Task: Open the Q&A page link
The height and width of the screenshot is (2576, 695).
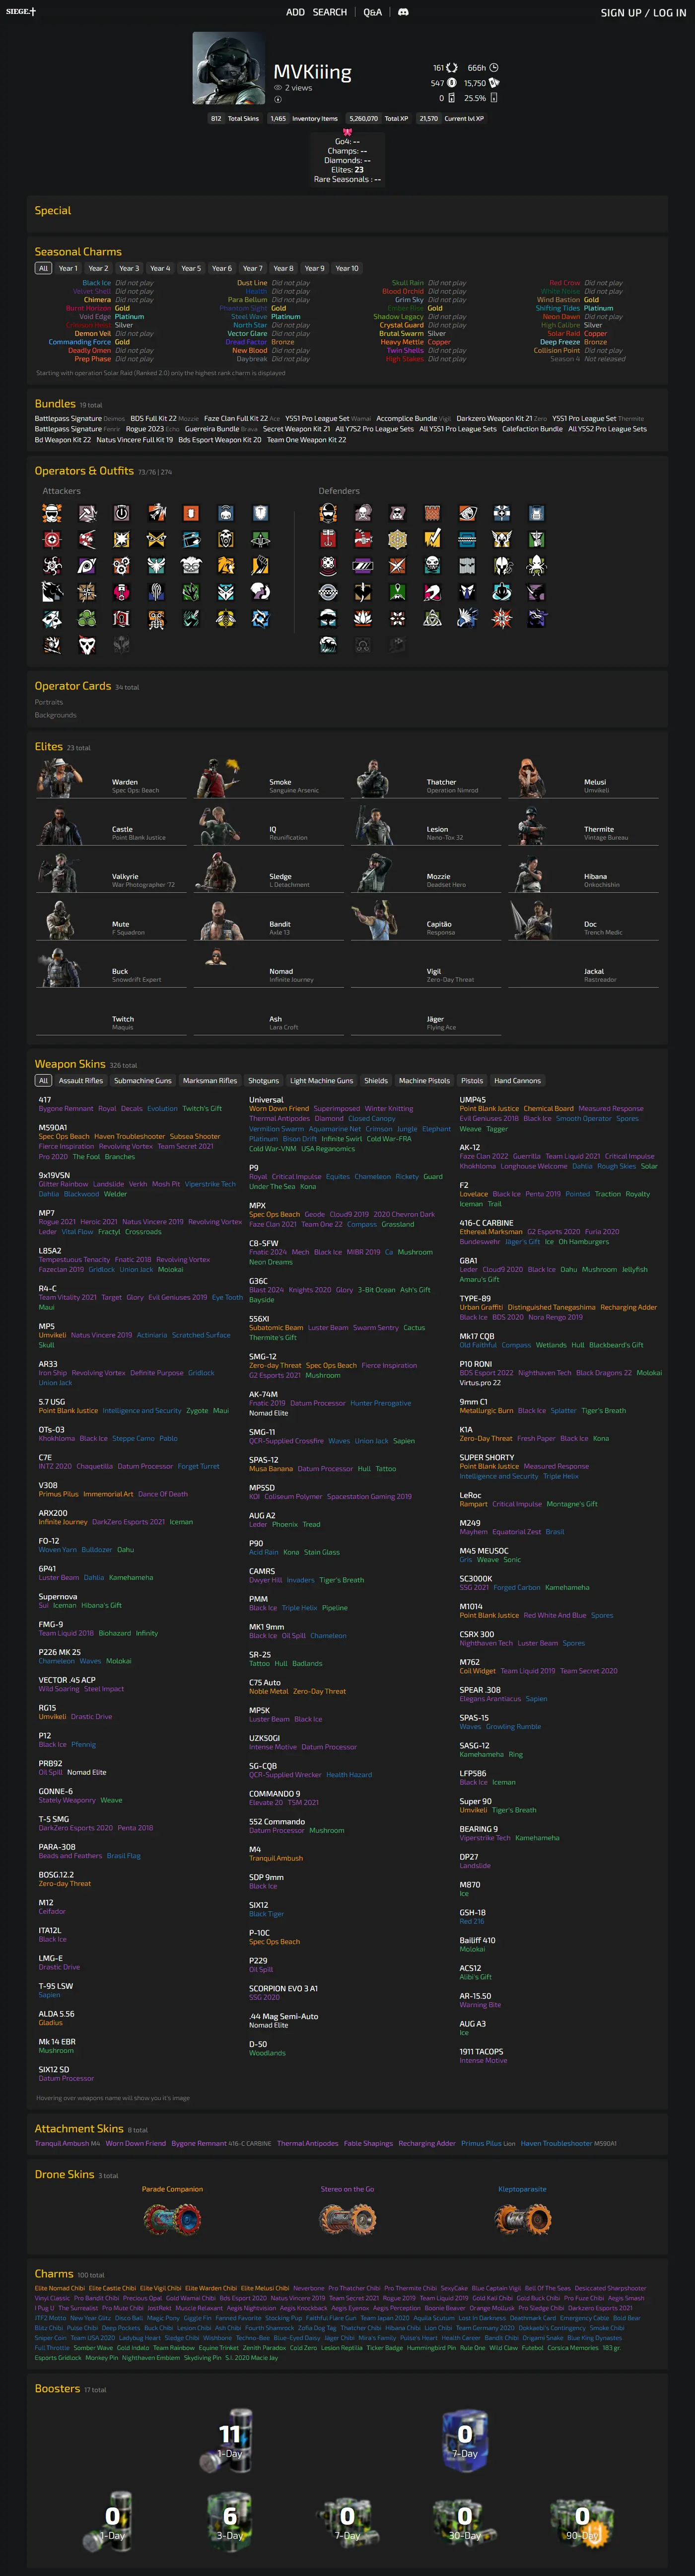Action: [x=372, y=12]
